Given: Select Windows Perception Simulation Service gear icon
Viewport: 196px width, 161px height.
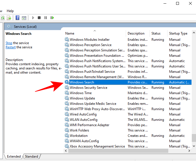Looking at the screenshot, I should [x=67, y=50].
